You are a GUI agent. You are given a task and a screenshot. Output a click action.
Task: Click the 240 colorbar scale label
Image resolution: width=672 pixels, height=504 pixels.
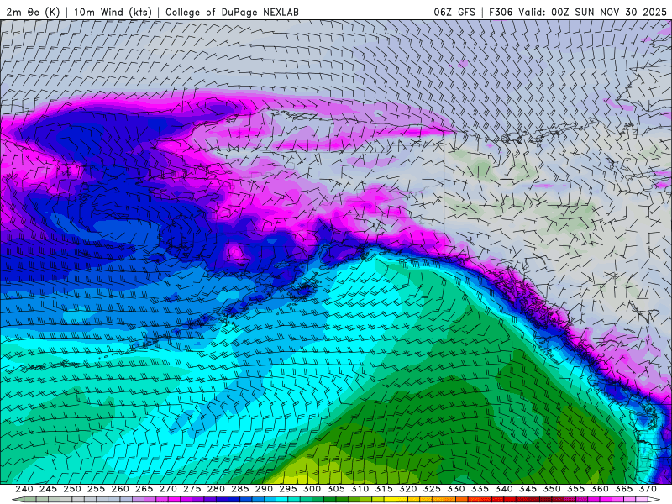tap(24, 489)
